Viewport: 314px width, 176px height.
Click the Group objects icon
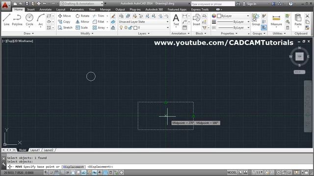point(256,20)
